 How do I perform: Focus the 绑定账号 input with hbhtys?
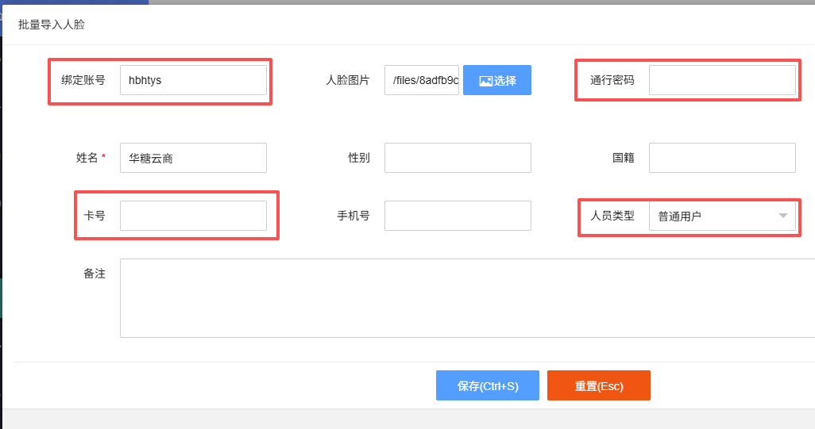coord(193,80)
